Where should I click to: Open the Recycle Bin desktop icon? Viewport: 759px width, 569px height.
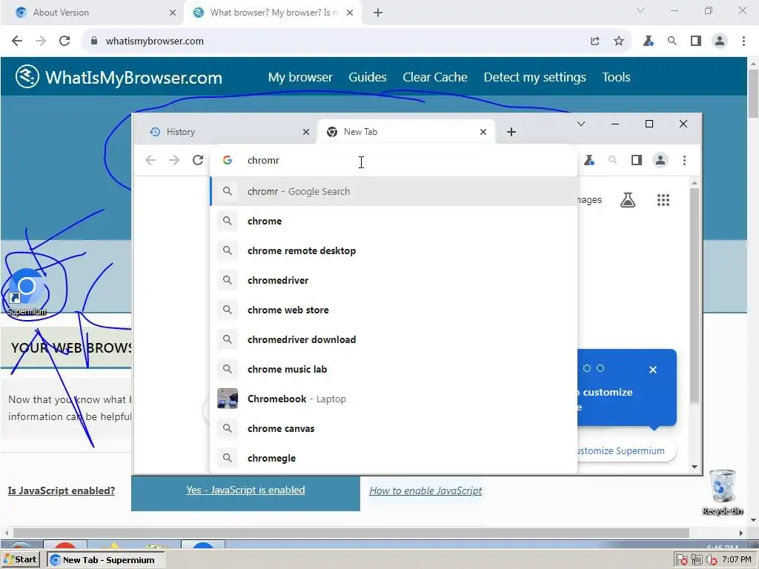722,492
